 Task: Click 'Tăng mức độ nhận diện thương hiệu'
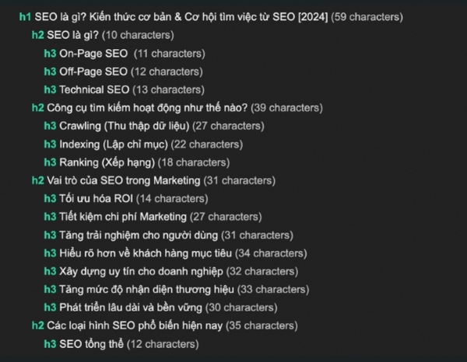[147, 290]
